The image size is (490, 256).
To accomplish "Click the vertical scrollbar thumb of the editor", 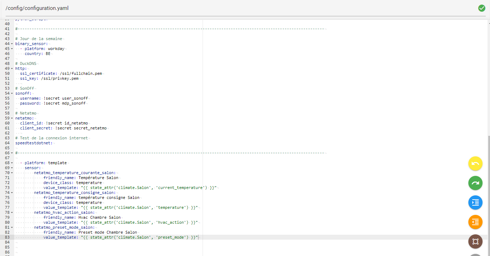I will pos(489,195).
